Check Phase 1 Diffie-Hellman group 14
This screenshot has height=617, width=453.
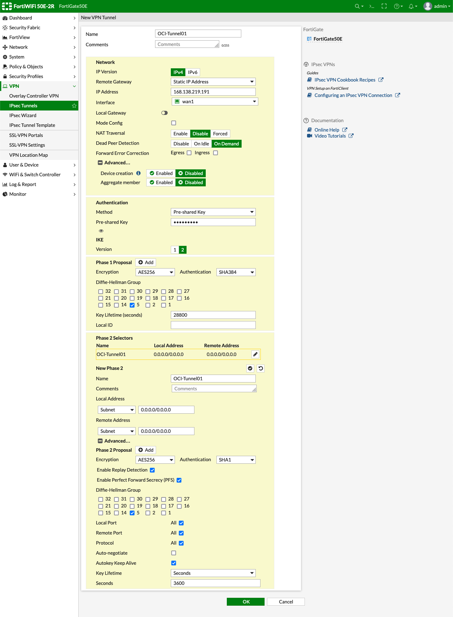(116, 305)
